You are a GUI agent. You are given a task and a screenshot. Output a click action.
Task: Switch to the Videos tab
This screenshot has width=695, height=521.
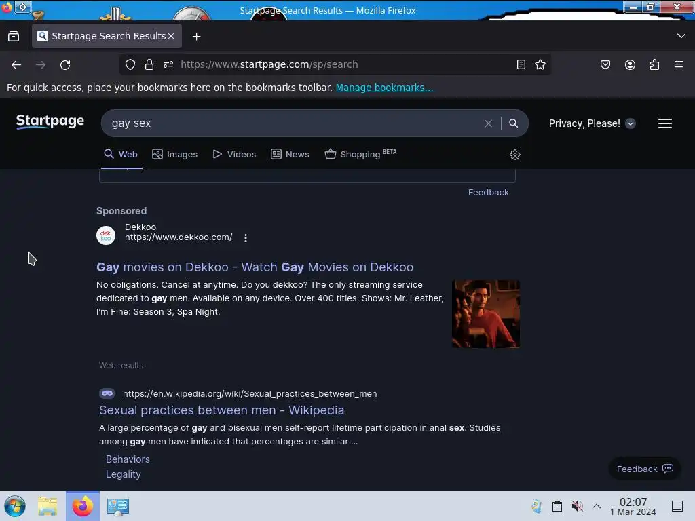234,154
